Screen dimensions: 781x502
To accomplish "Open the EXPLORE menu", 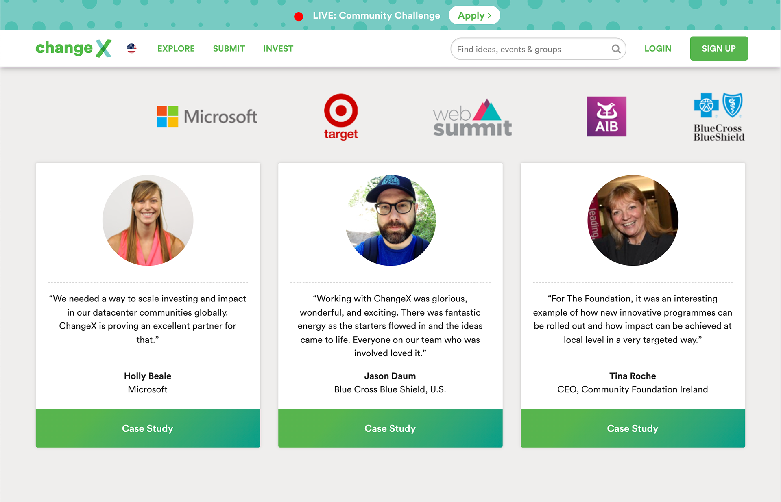I will (176, 49).
